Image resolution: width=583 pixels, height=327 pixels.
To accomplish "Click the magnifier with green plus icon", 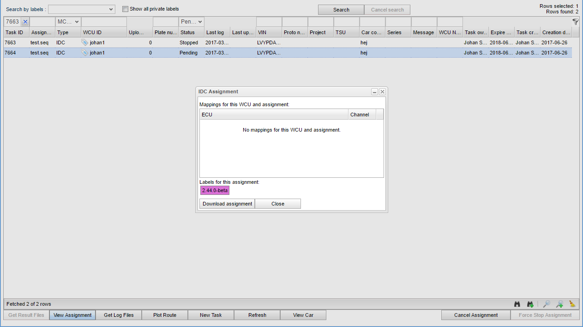I will pos(559,304).
